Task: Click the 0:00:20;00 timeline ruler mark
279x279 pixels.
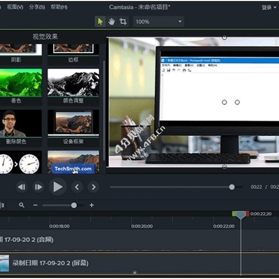Action: click(142, 226)
